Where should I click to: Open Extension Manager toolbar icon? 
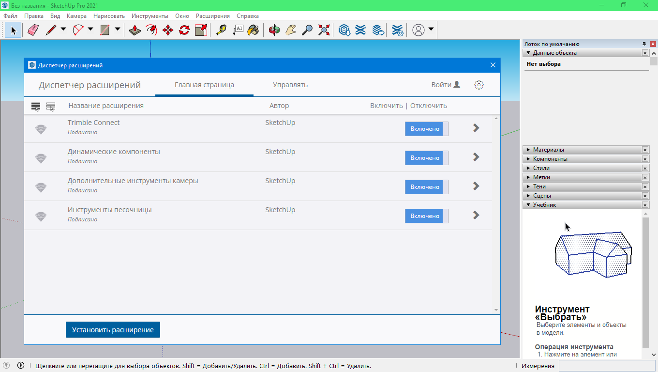point(398,30)
